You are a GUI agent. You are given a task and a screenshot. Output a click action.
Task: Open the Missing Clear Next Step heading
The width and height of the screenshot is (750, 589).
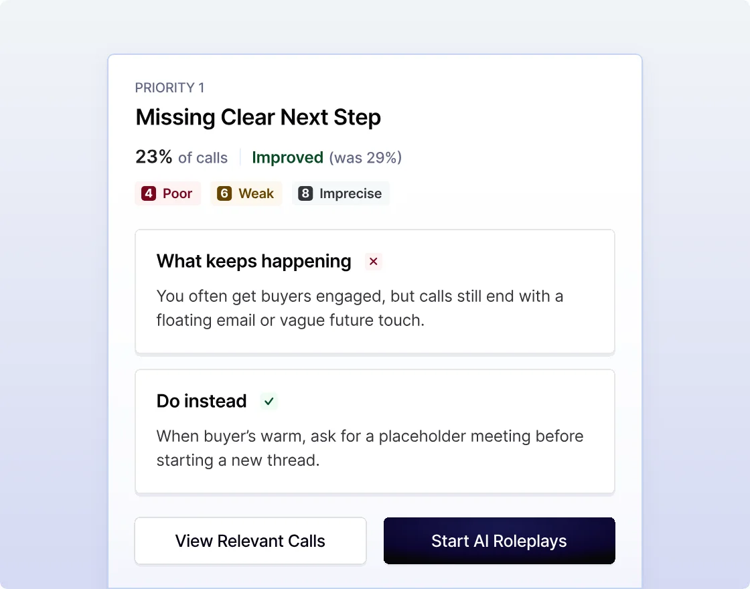[x=258, y=117]
